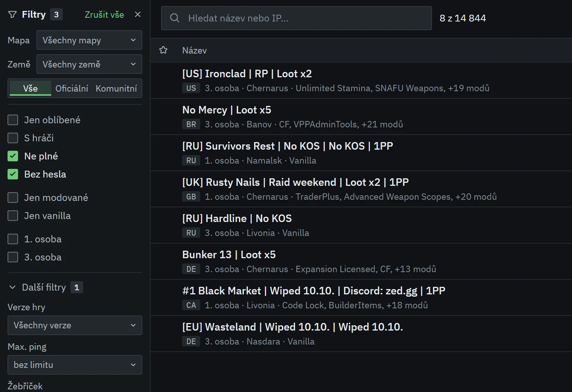The image size is (572, 392).
Task: Click the 'Filtry' panel heading
Action: pyautogui.click(x=34, y=15)
